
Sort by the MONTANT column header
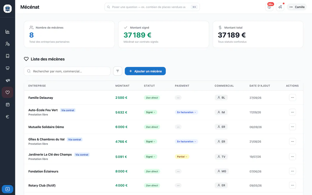(x=122, y=86)
